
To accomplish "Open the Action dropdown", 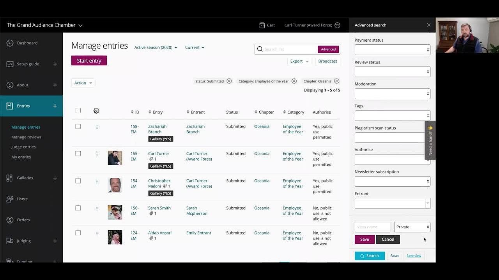I will pyautogui.click(x=83, y=83).
